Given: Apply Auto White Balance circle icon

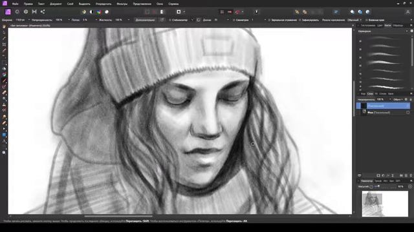Looking at the screenshot, I should point(107,12).
